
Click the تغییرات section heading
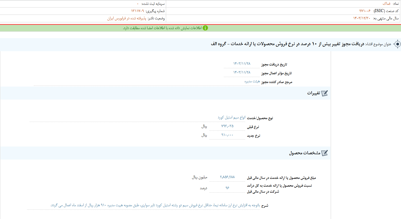pyautogui.click(x=314, y=93)
